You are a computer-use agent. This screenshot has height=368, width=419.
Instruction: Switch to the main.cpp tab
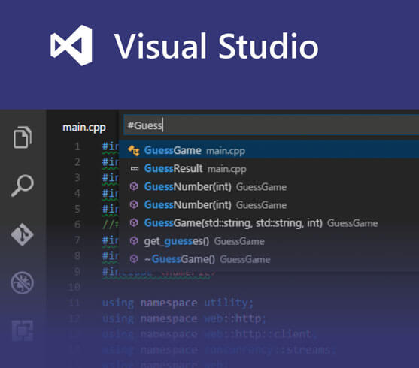click(84, 128)
